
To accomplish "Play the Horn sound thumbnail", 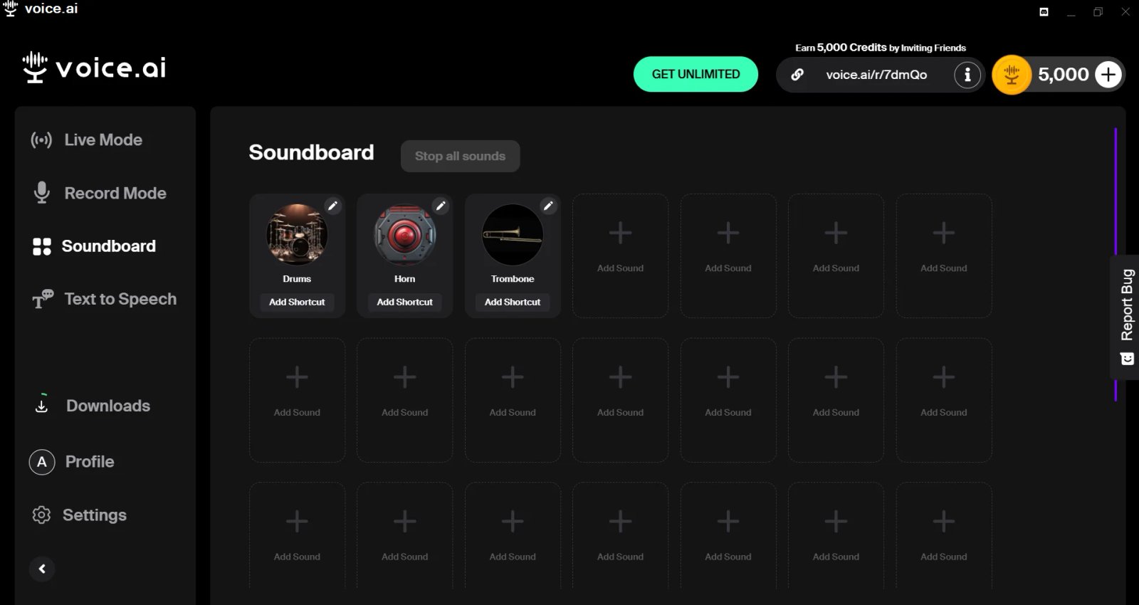I will point(404,235).
